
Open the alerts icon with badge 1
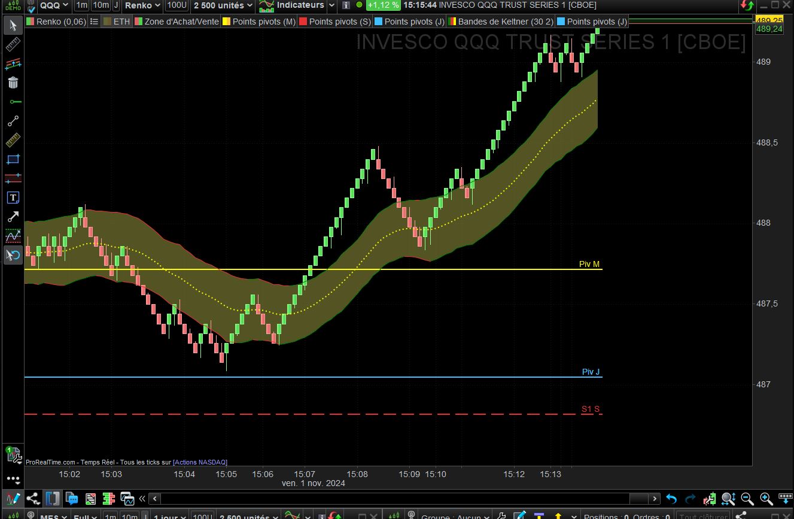[13, 454]
